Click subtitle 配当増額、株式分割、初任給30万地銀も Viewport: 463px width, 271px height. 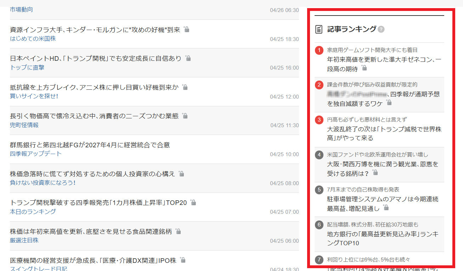(x=373, y=225)
